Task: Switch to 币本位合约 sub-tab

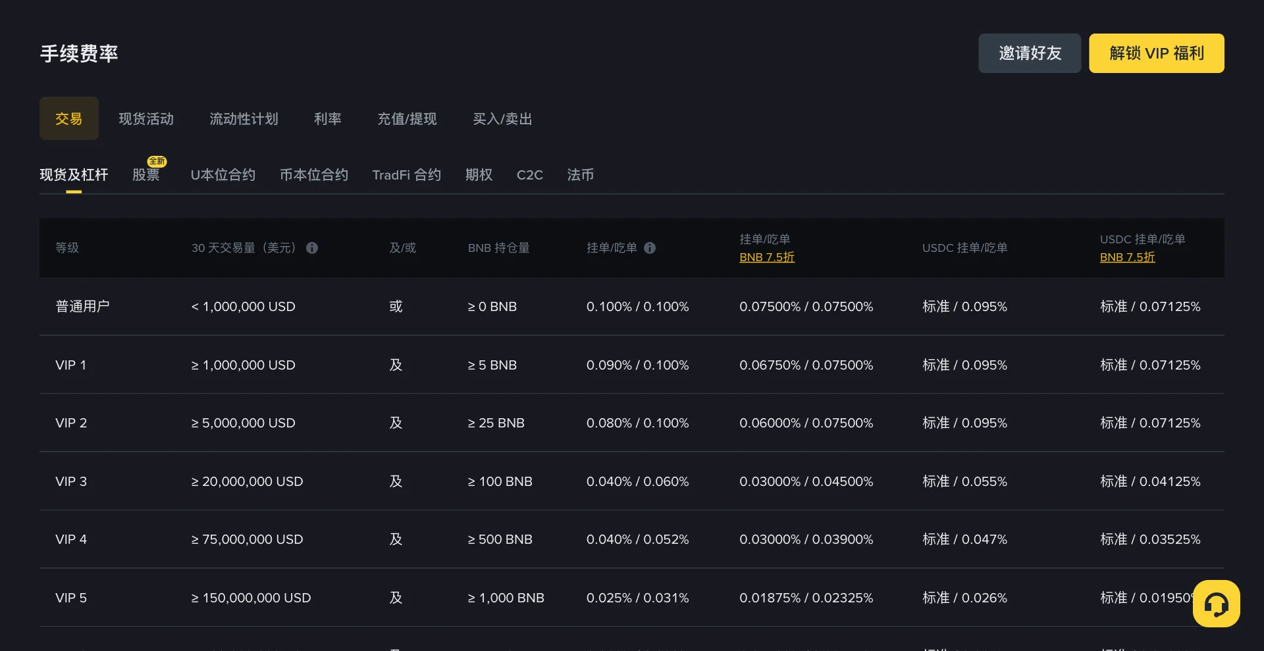Action: [314, 175]
